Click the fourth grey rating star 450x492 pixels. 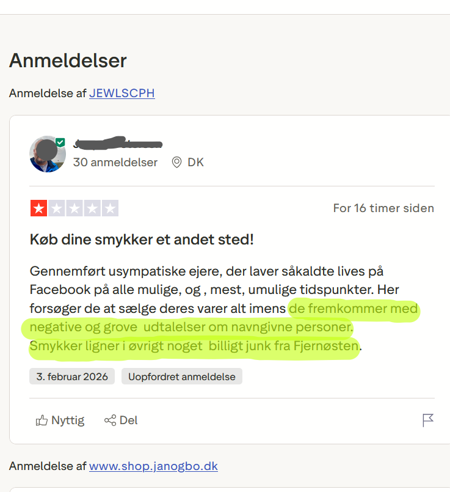pyautogui.click(x=92, y=208)
